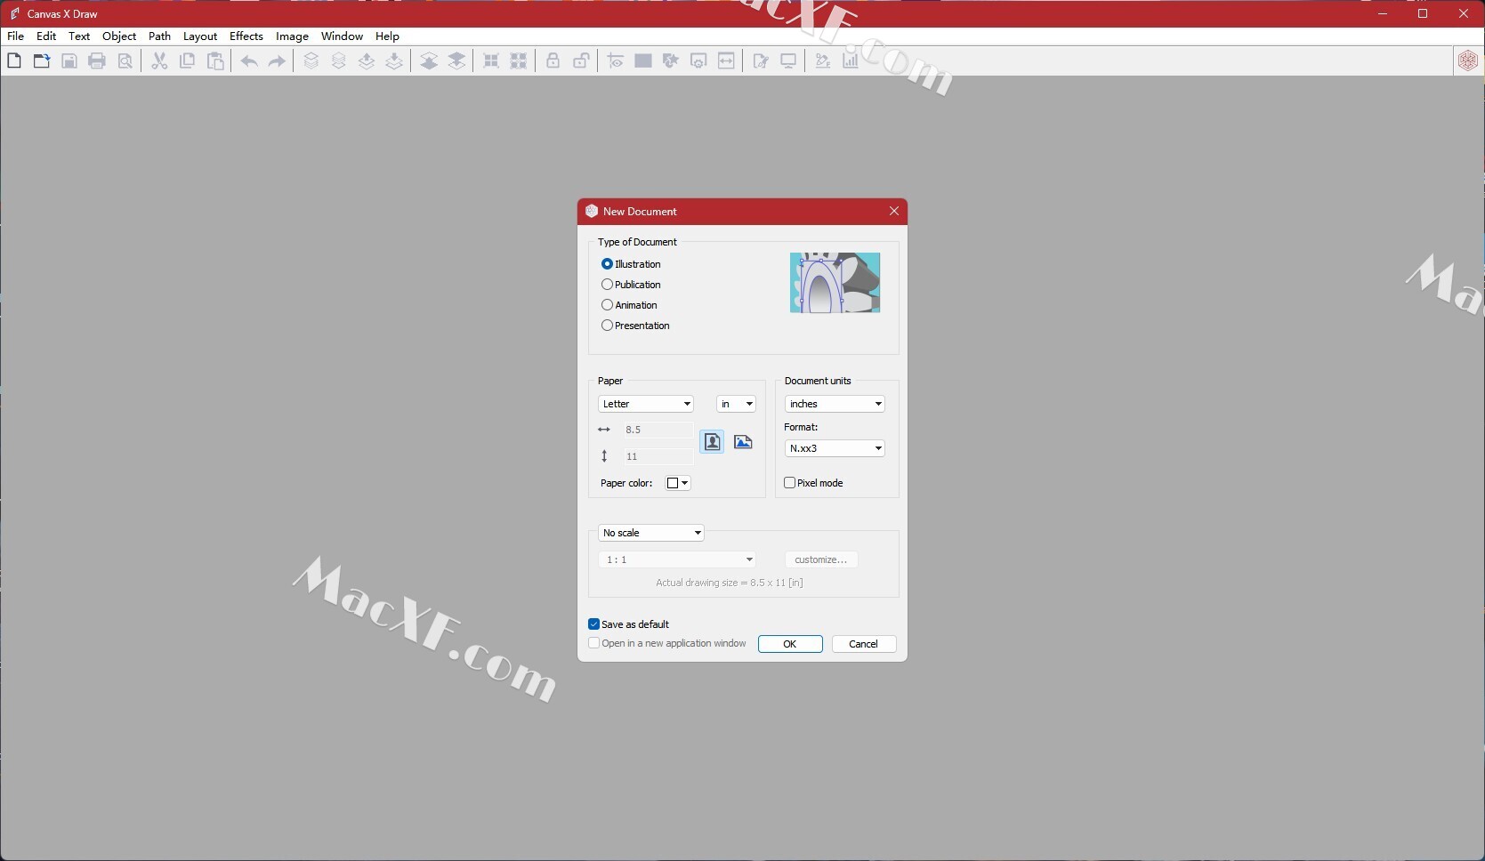Open the No scale dropdown

click(651, 533)
